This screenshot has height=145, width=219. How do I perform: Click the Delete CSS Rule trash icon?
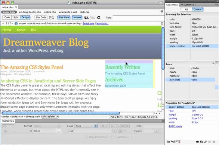tap(214, 142)
